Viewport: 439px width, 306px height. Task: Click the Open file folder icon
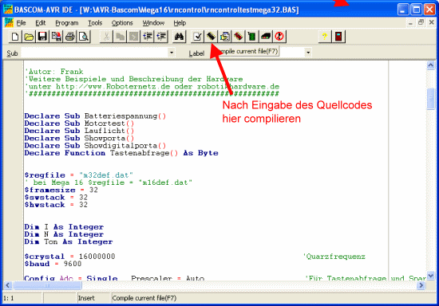coord(29,37)
